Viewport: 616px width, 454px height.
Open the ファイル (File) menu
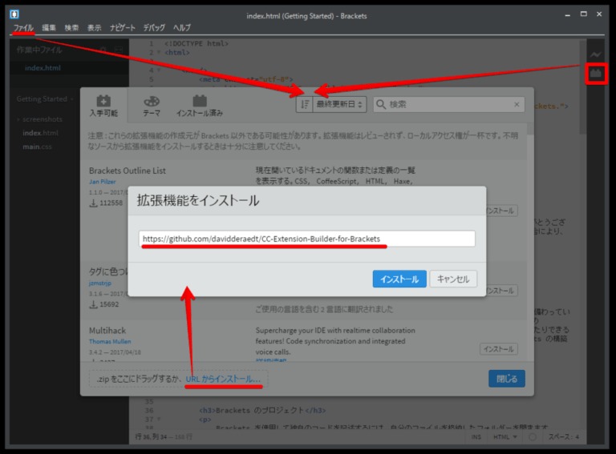coord(23,27)
